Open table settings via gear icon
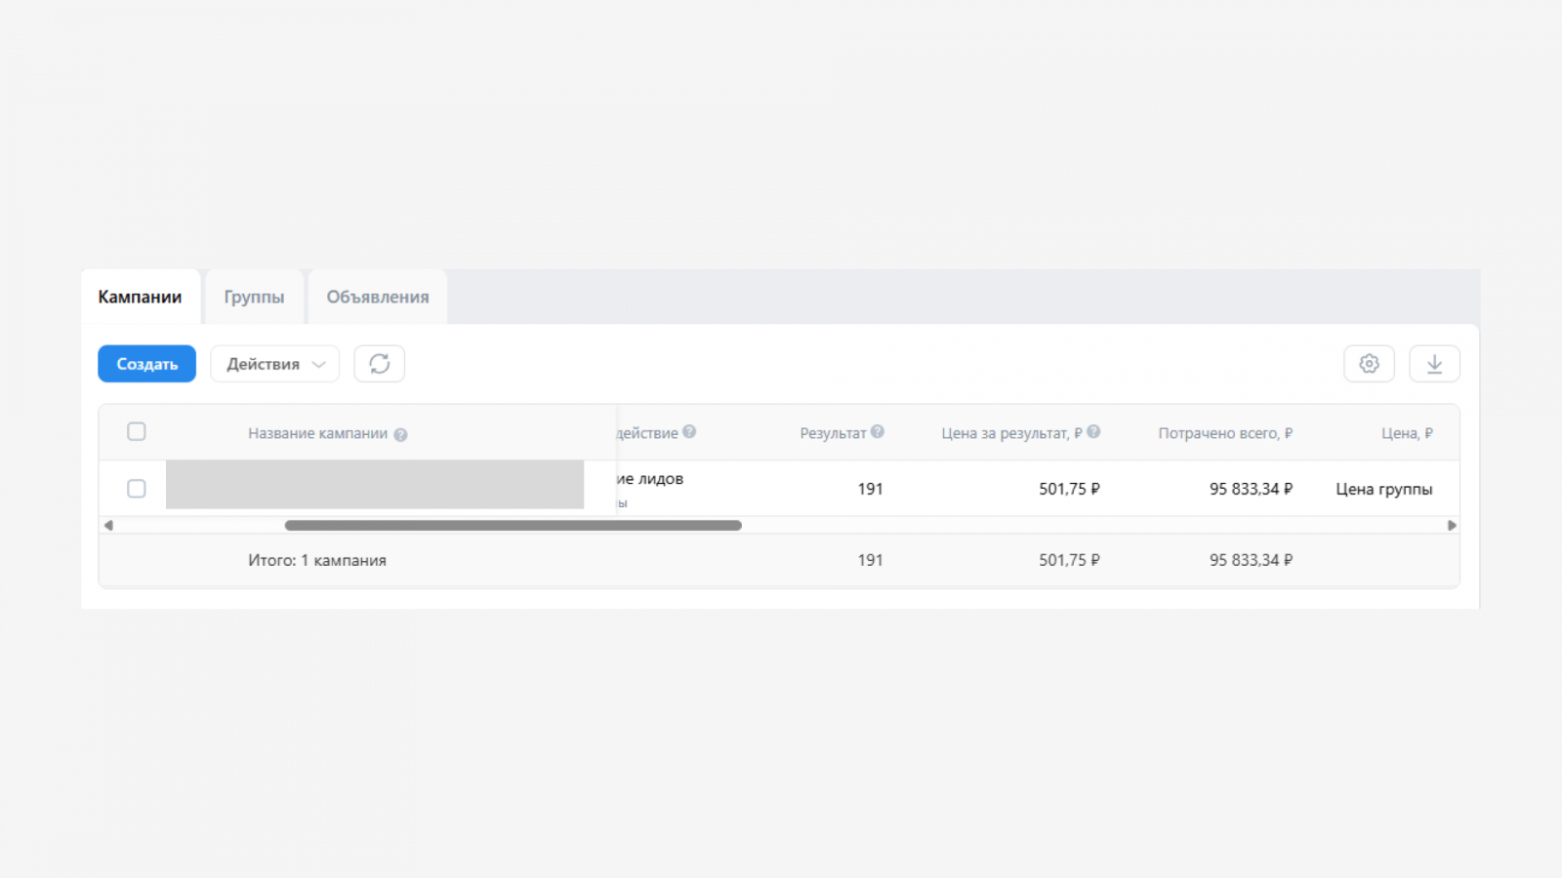The image size is (1562, 878). (1369, 364)
